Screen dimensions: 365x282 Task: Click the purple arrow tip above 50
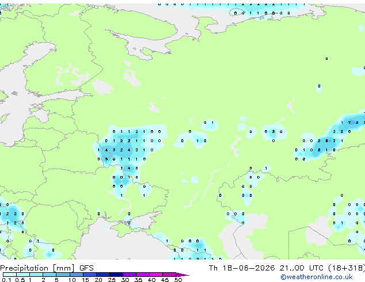tap(182, 275)
